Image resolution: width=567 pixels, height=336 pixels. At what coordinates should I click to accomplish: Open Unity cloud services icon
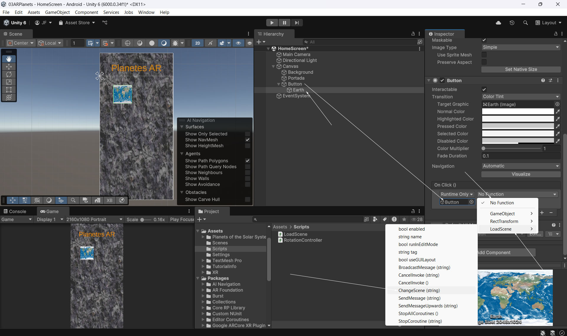(498, 23)
